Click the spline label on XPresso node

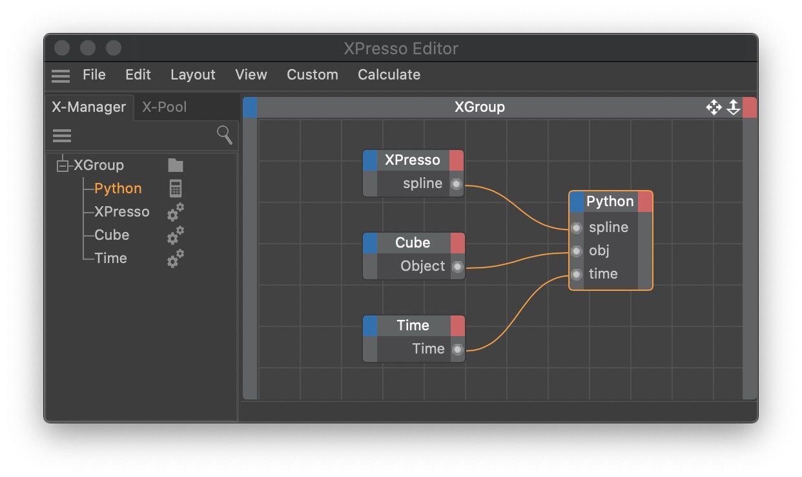(x=423, y=184)
